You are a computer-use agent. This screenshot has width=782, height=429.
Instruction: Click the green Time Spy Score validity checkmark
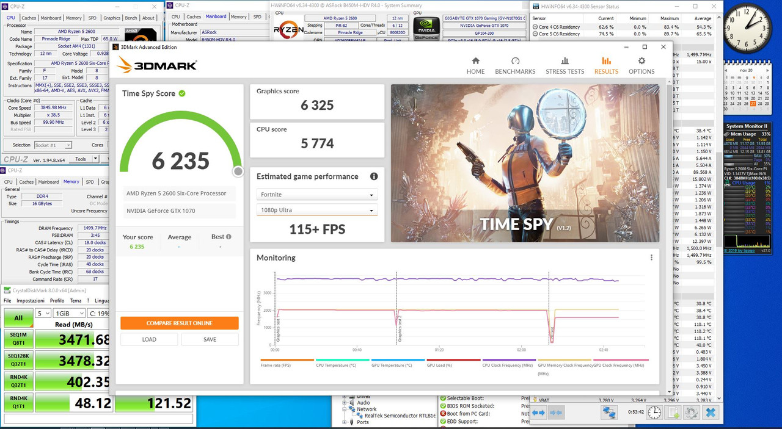[181, 93]
